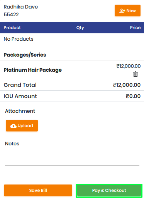Image resolution: width=144 pixels, height=200 pixels.
Task: Proceed with Pay & Checkout
Action: pyautogui.click(x=109, y=190)
